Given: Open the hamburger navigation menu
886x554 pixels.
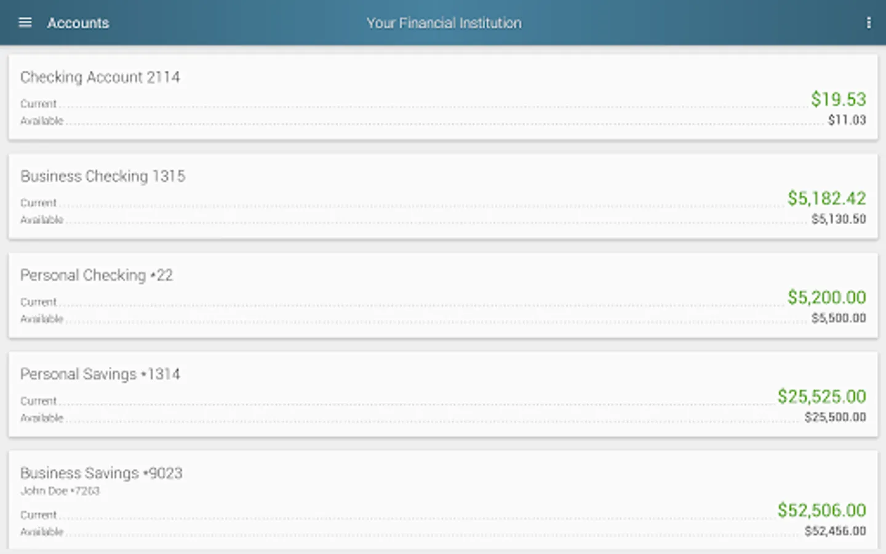Looking at the screenshot, I should coord(25,23).
